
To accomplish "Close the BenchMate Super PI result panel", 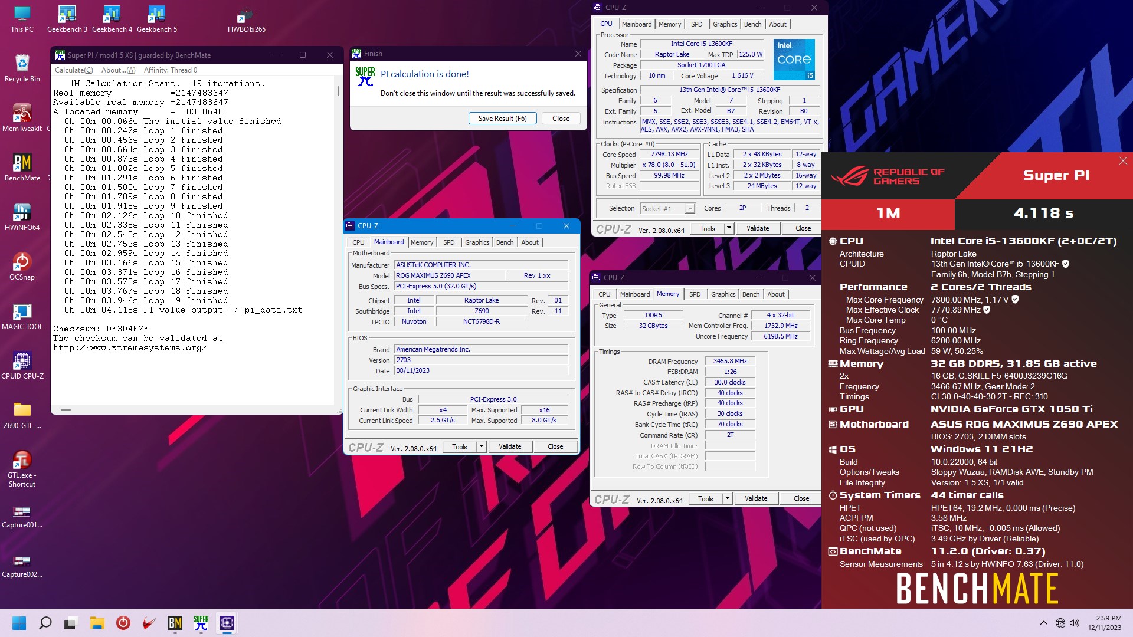I will click(x=1122, y=161).
